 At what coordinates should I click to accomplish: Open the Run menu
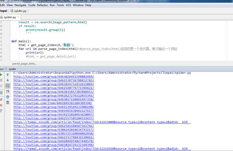(x=52, y=5)
